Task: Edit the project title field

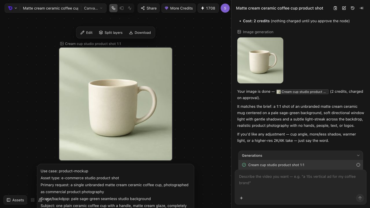Action: click(x=50, y=8)
